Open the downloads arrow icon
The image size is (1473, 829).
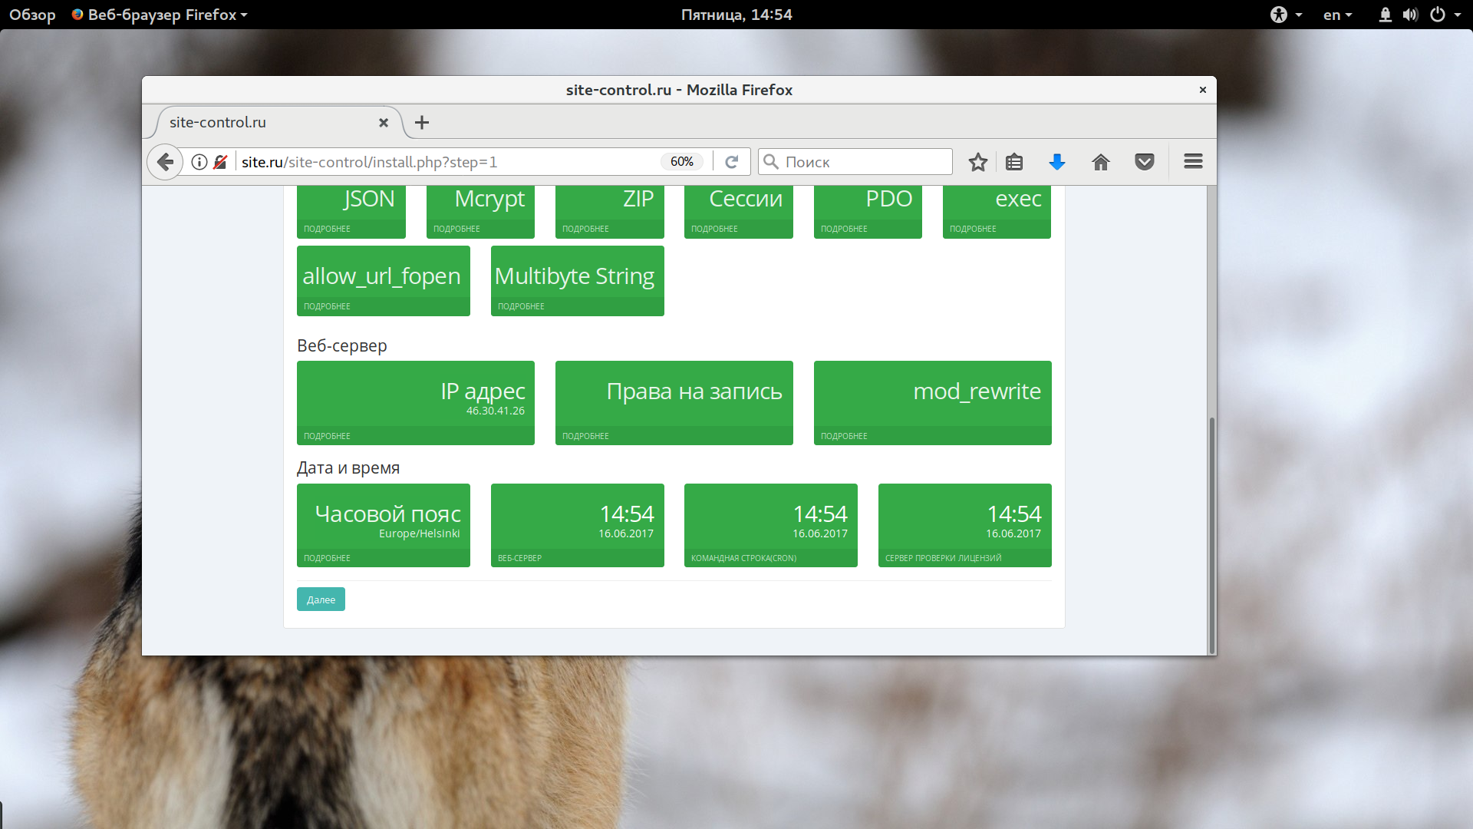(1057, 162)
